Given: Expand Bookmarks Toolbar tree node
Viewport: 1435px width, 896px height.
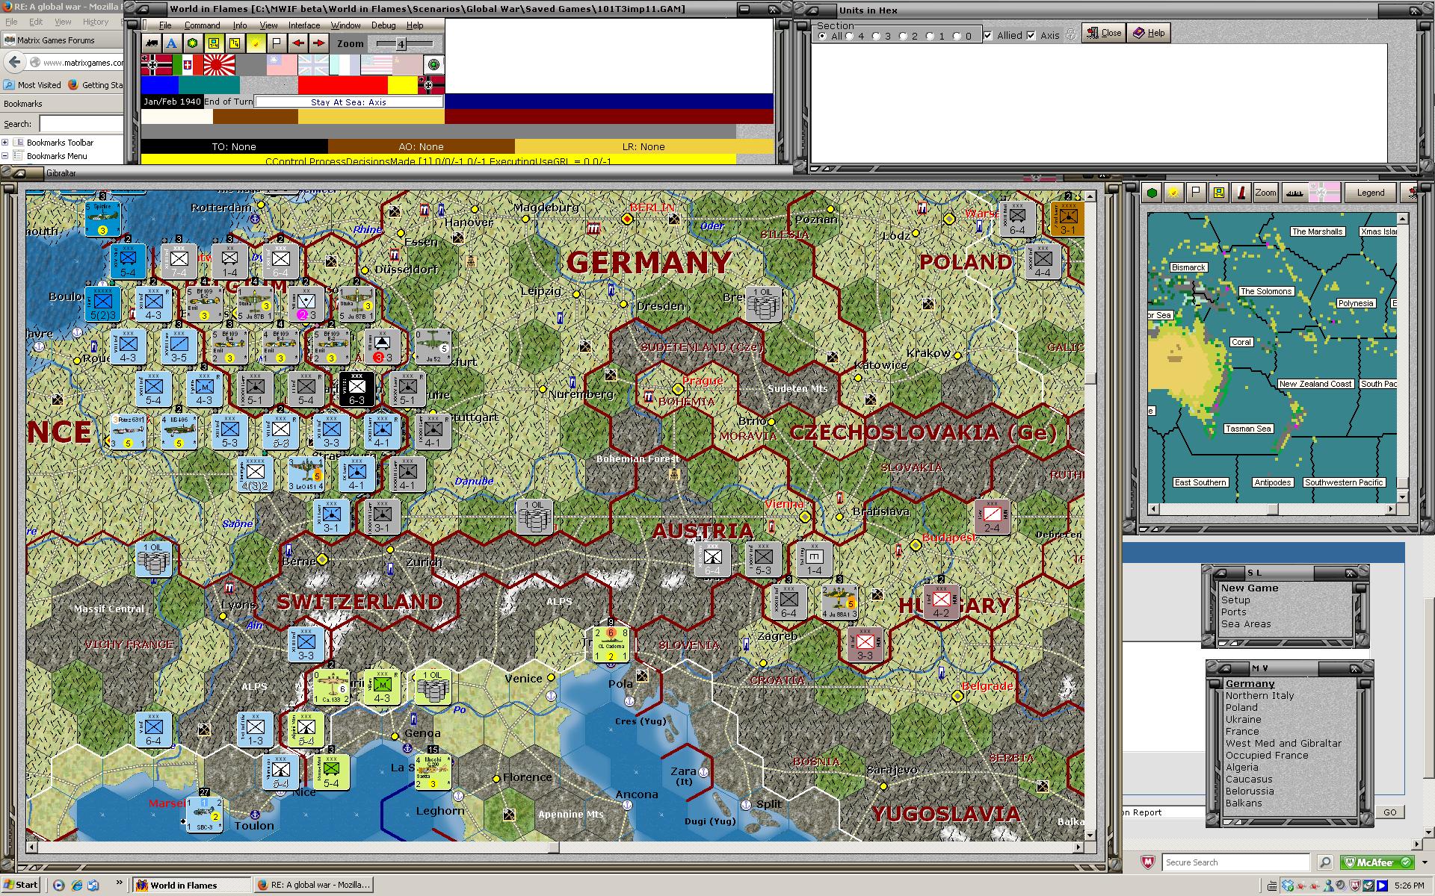Looking at the screenshot, I should [x=5, y=142].
